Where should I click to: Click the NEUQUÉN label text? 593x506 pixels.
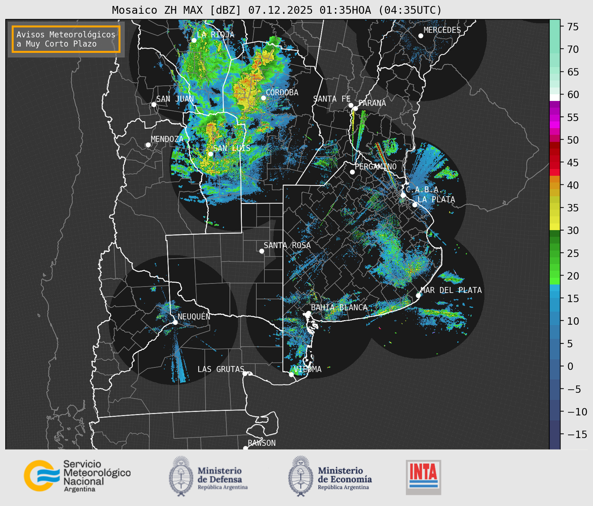(194, 316)
